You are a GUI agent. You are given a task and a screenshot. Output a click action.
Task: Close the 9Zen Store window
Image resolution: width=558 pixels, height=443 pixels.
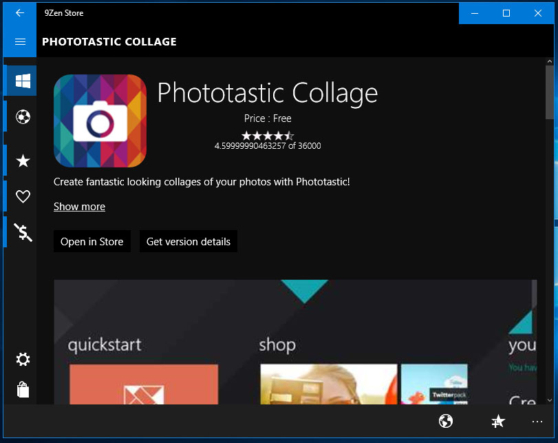point(538,13)
